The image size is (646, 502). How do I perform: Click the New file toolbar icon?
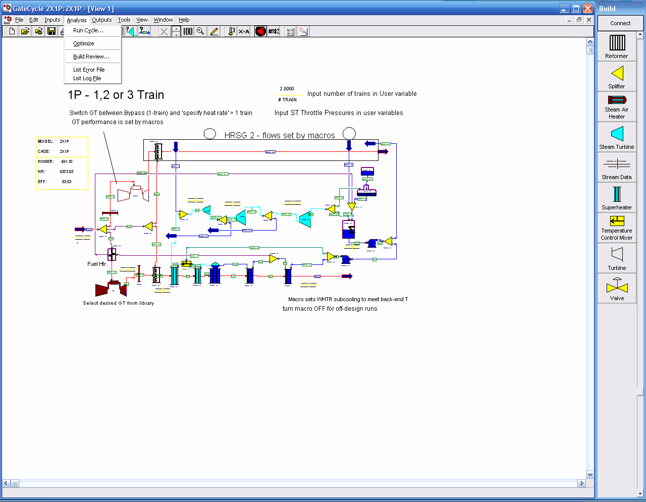click(x=12, y=31)
